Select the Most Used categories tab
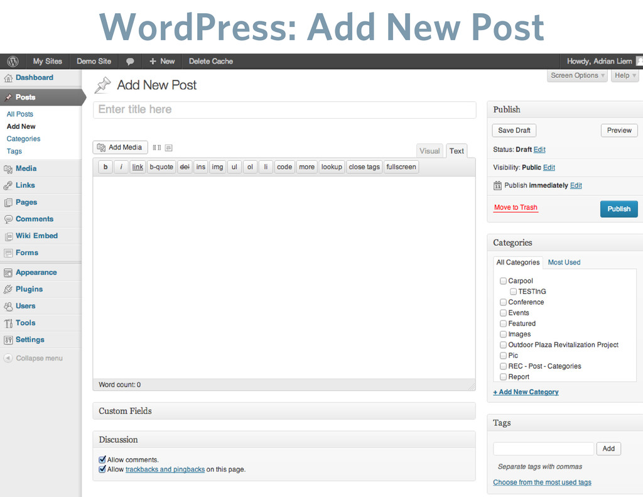The width and height of the screenshot is (643, 497). click(564, 262)
